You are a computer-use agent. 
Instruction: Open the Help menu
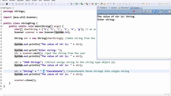53,1
